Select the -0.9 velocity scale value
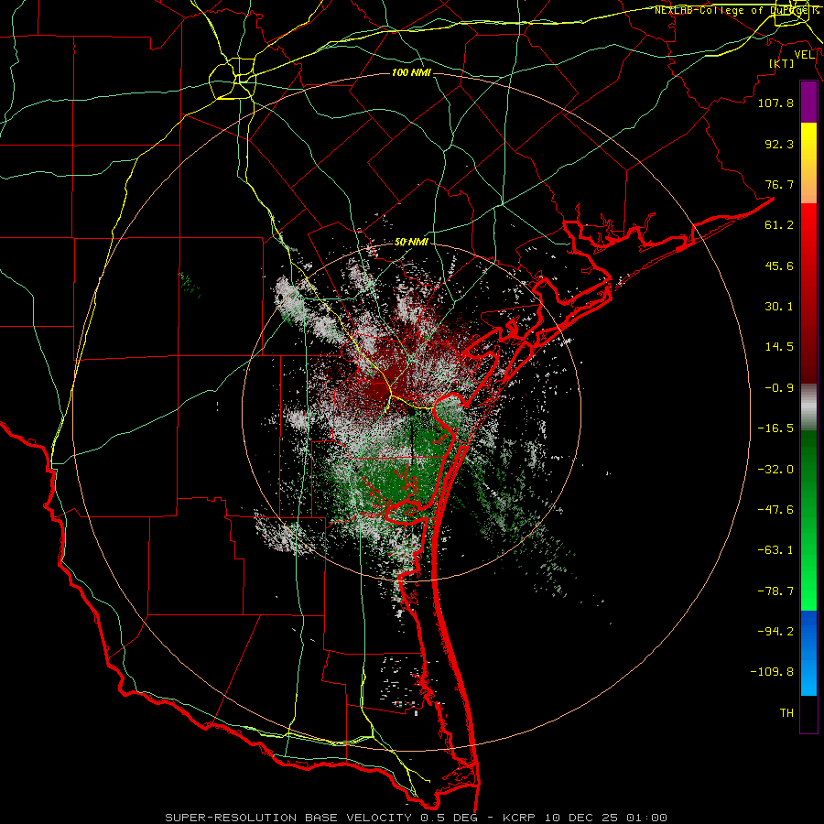 click(x=779, y=388)
